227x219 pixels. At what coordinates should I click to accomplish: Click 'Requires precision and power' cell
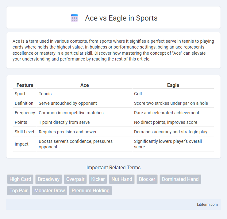point(85,132)
